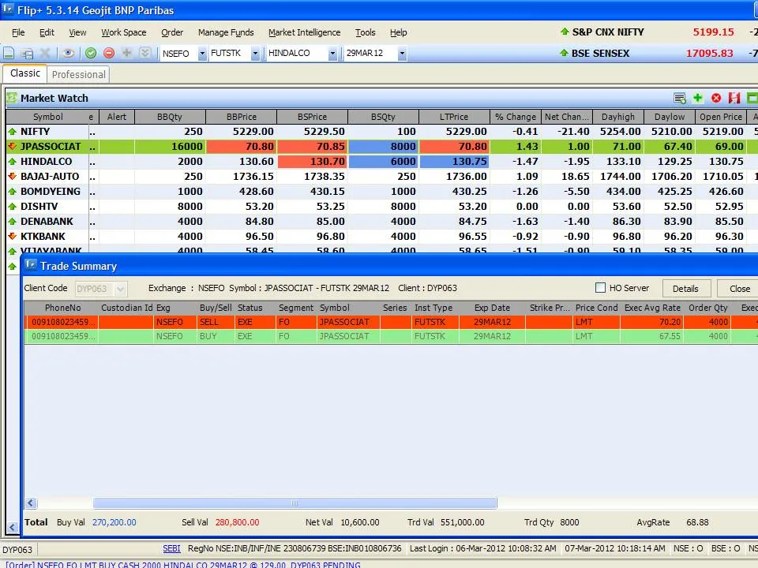Click the Market Watch scroll left arrow
This screenshot has height=568, width=758.
pos(12,527)
